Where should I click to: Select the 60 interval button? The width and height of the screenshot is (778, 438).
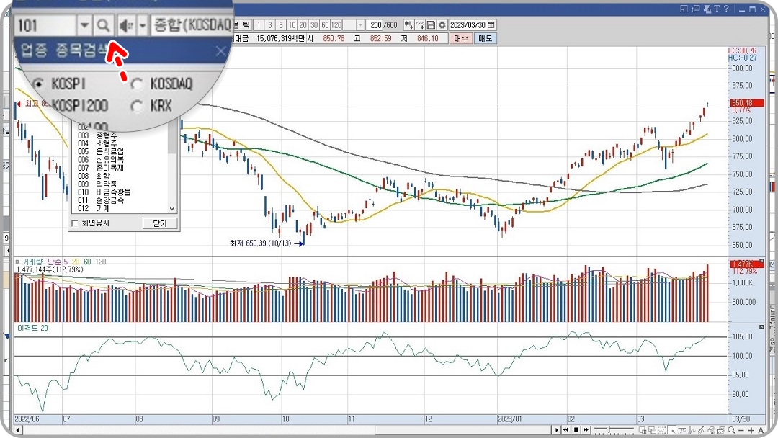point(325,24)
